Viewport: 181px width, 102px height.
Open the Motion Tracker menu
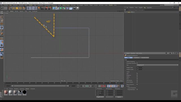[66, 5]
